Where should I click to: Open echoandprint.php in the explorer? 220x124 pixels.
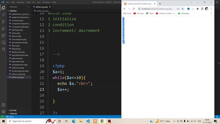tap(19, 39)
